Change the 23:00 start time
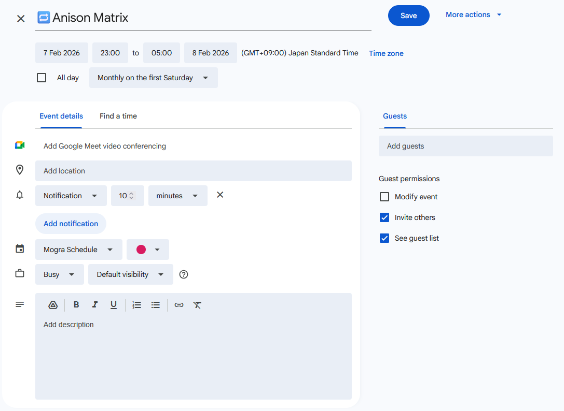The image size is (564, 411). 110,53
